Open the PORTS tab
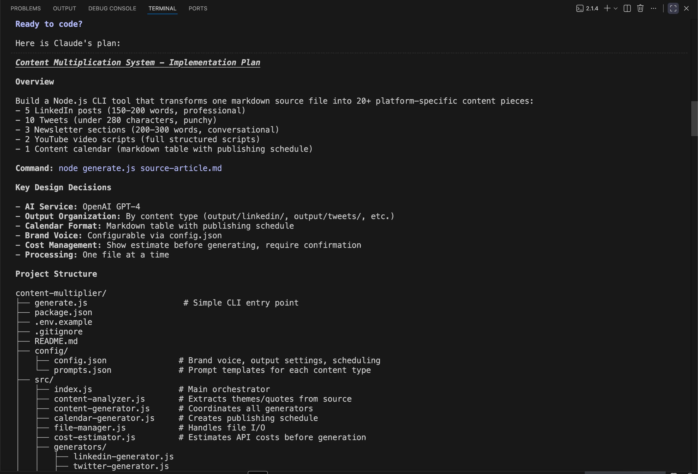This screenshot has height=474, width=698. [x=198, y=8]
